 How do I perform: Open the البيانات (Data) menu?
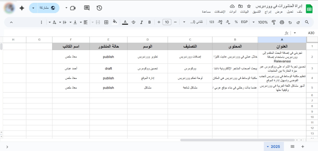pos(245,12)
